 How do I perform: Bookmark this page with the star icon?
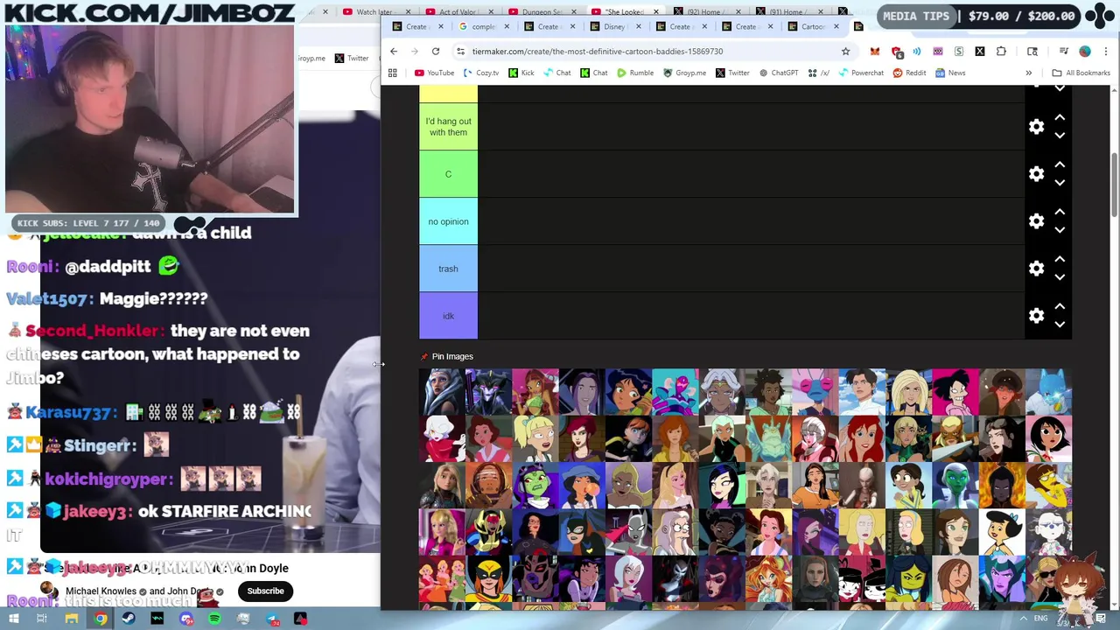coord(845,51)
